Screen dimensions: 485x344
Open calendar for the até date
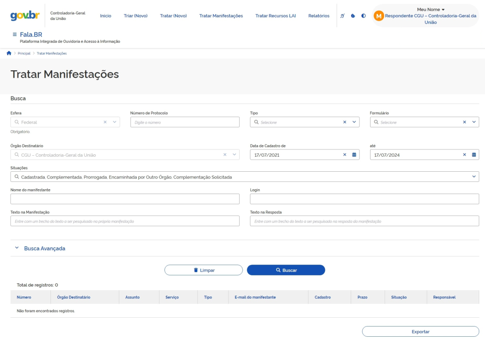474,155
